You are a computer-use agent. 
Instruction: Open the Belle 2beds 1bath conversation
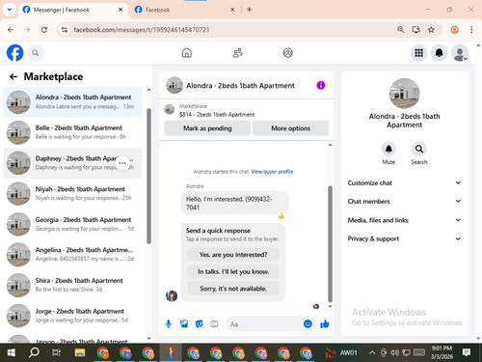point(73,132)
